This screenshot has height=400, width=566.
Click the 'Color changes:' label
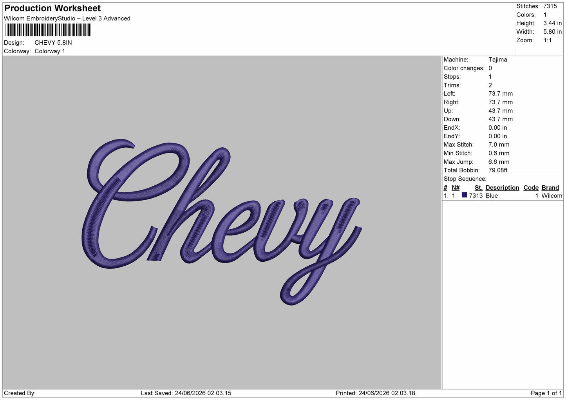point(464,68)
